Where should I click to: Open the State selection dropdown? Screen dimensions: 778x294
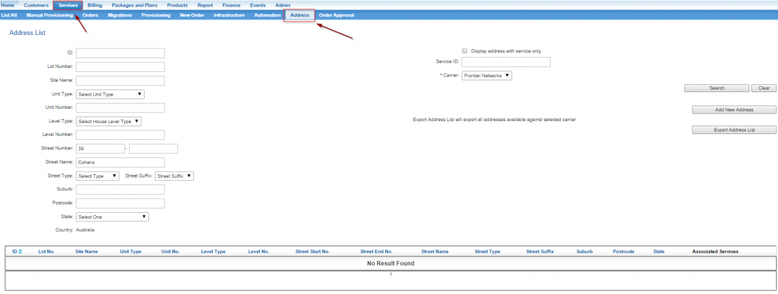point(112,217)
